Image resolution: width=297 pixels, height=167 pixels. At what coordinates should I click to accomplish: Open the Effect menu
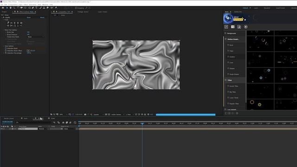[26, 5]
